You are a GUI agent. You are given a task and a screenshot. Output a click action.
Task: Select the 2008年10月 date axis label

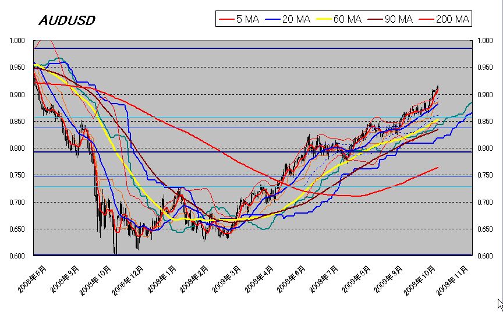pyautogui.click(x=95, y=281)
